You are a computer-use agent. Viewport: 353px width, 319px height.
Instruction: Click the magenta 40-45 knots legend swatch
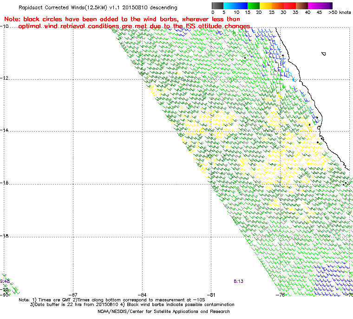[314, 6]
